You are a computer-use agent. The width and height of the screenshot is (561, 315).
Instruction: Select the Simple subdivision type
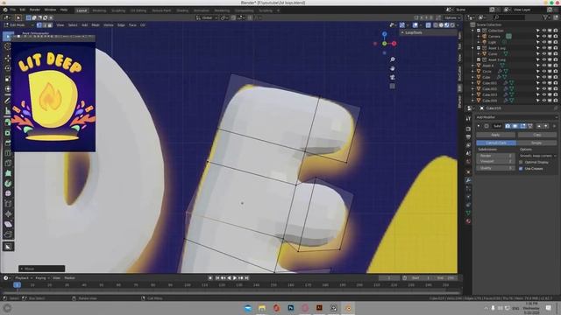[536, 143]
